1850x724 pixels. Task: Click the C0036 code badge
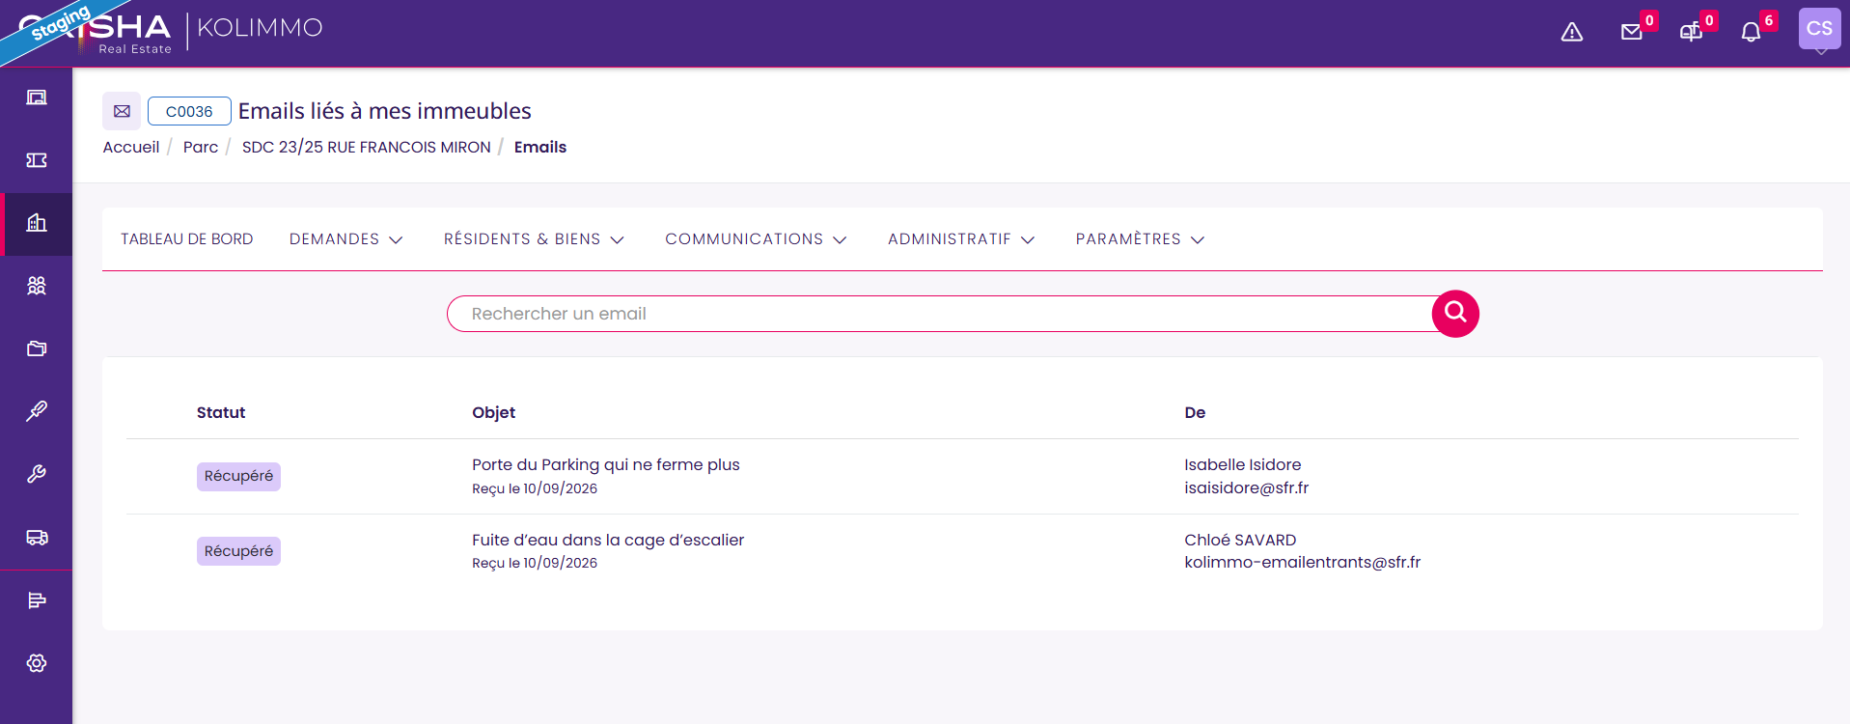(189, 111)
